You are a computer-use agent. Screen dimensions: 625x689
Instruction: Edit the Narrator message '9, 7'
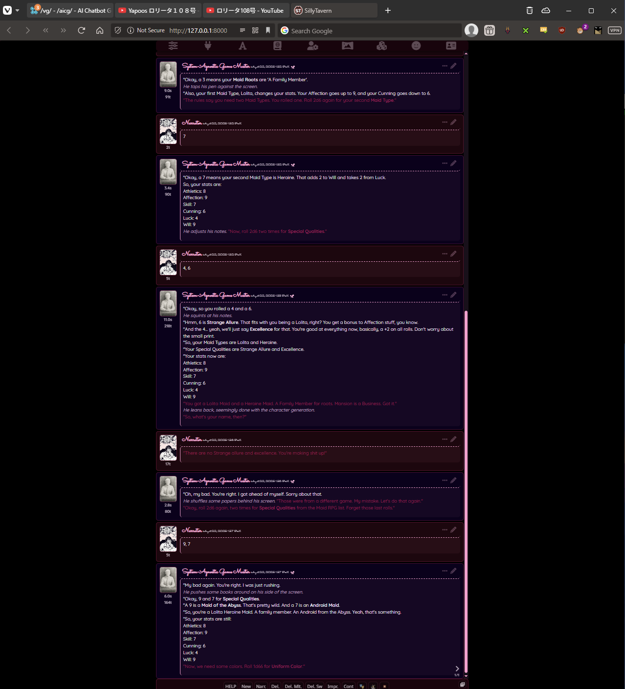pos(453,530)
